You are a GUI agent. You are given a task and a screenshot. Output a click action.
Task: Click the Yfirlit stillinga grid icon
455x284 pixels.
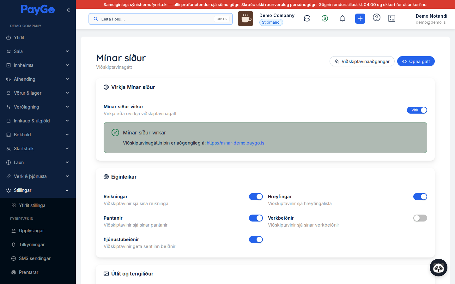click(x=14, y=205)
